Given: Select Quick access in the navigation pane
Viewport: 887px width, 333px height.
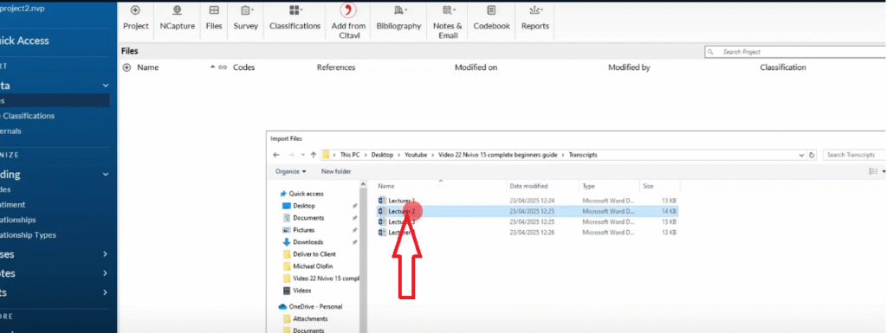Looking at the screenshot, I should 306,194.
